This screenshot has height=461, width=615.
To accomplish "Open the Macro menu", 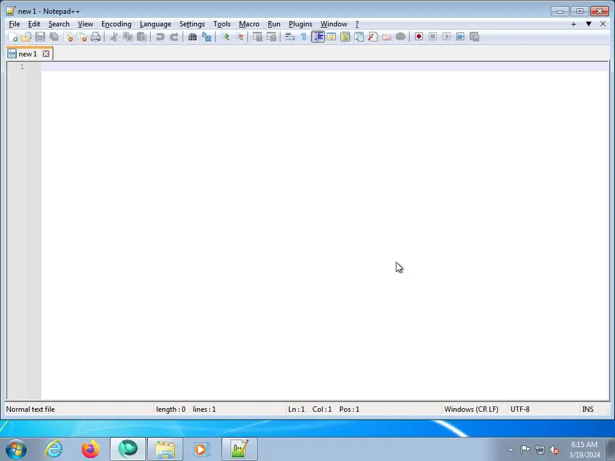I will 249,24.
